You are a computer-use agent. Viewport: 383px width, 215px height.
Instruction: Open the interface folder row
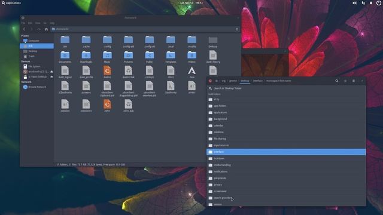click(x=286, y=152)
